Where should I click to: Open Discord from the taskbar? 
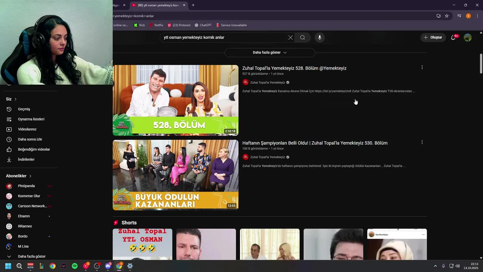(x=108, y=266)
